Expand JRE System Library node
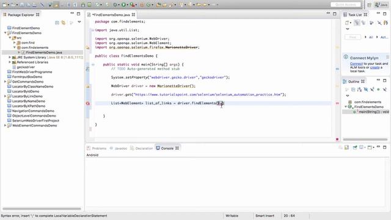Screen dimensions: 391x220 [x=10, y=57]
